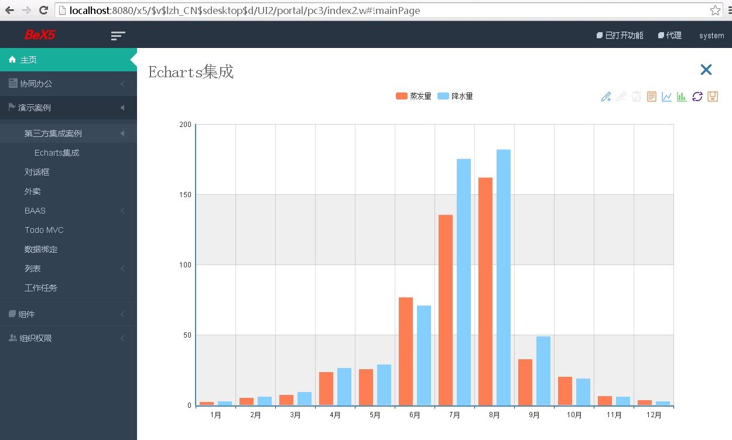Screen dimensions: 732x440
Task: Save chart as image icon
Action: coord(713,97)
